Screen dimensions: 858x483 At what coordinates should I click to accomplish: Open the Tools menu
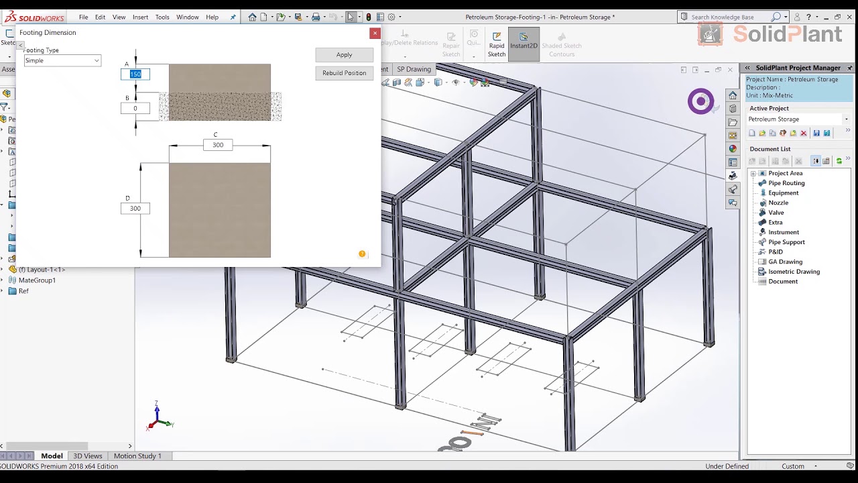point(162,17)
